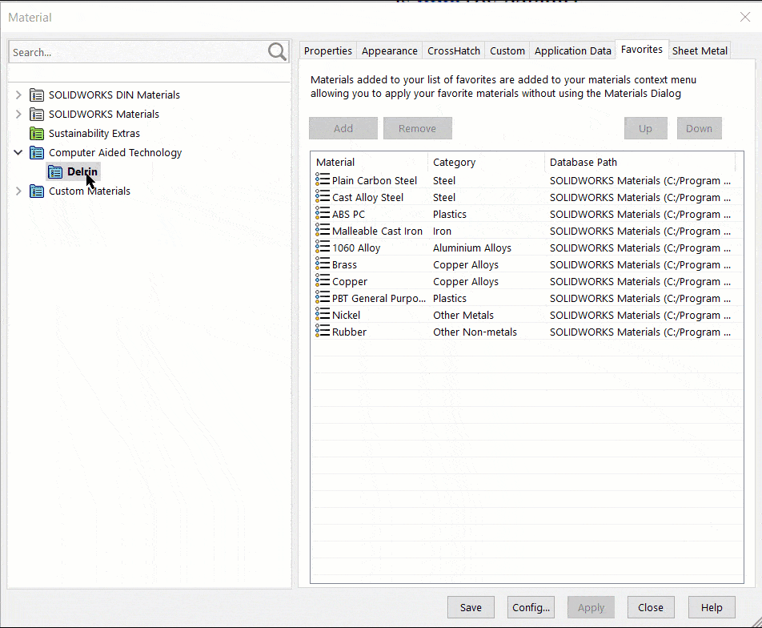Expand the SOLIDWORKS Materials tree node
The width and height of the screenshot is (762, 628).
18,115
